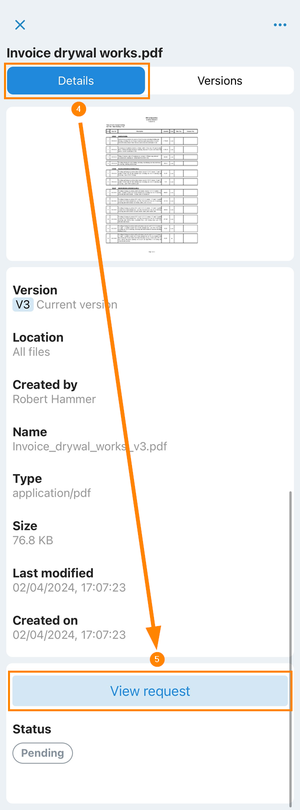Click the Current version label
The height and width of the screenshot is (810, 300).
[77, 305]
